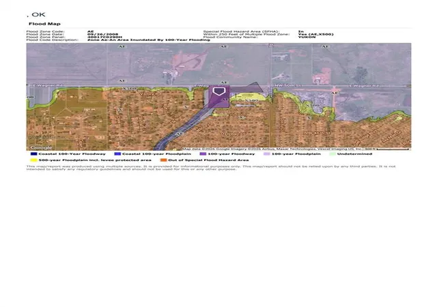Click the E Wagner Rd label at map's right
The width and height of the screenshot is (437, 307).
tap(364, 86)
